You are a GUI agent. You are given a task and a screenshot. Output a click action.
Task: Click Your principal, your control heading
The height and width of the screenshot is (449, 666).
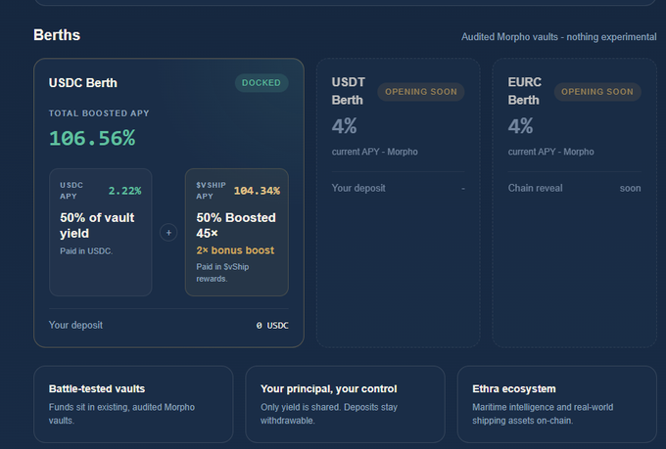pyautogui.click(x=329, y=388)
